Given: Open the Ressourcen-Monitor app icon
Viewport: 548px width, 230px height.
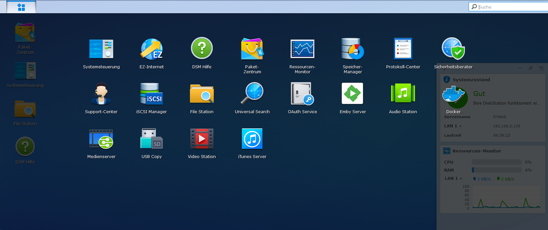Looking at the screenshot, I should pyautogui.click(x=302, y=49).
